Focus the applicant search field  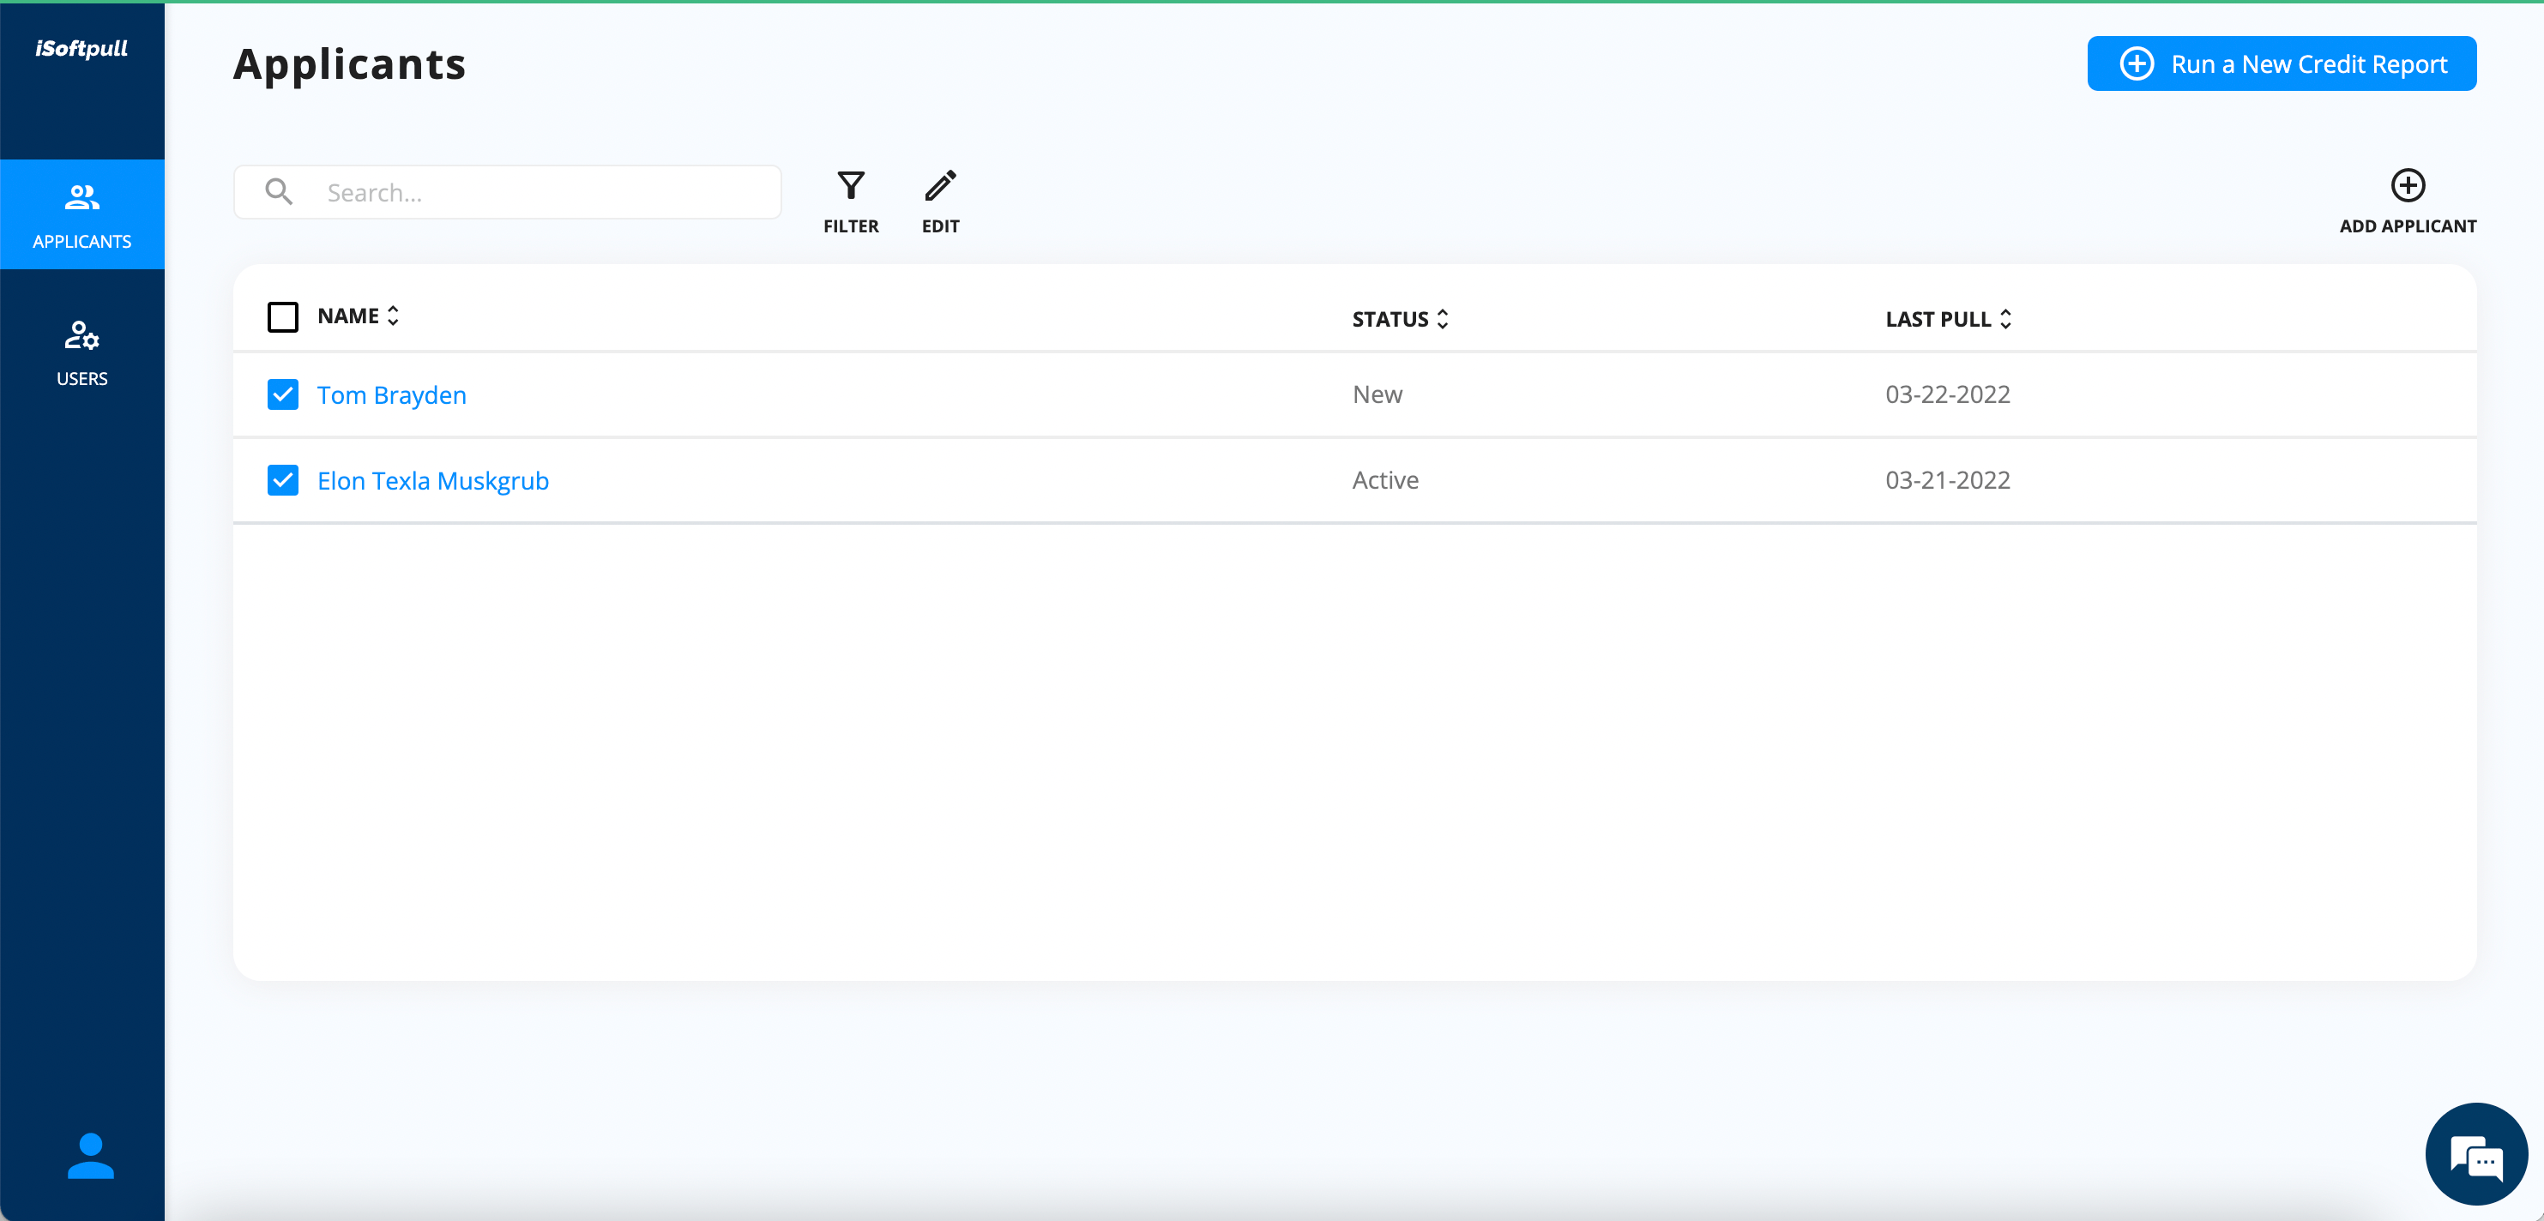click(543, 192)
